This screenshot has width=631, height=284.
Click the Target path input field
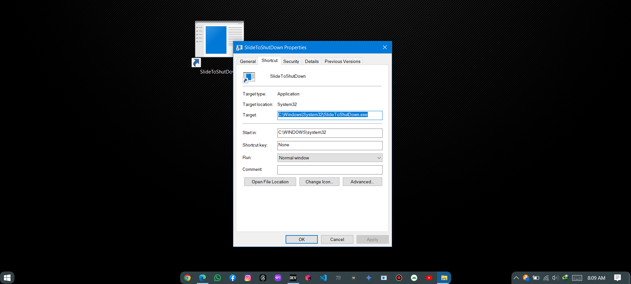click(x=330, y=115)
